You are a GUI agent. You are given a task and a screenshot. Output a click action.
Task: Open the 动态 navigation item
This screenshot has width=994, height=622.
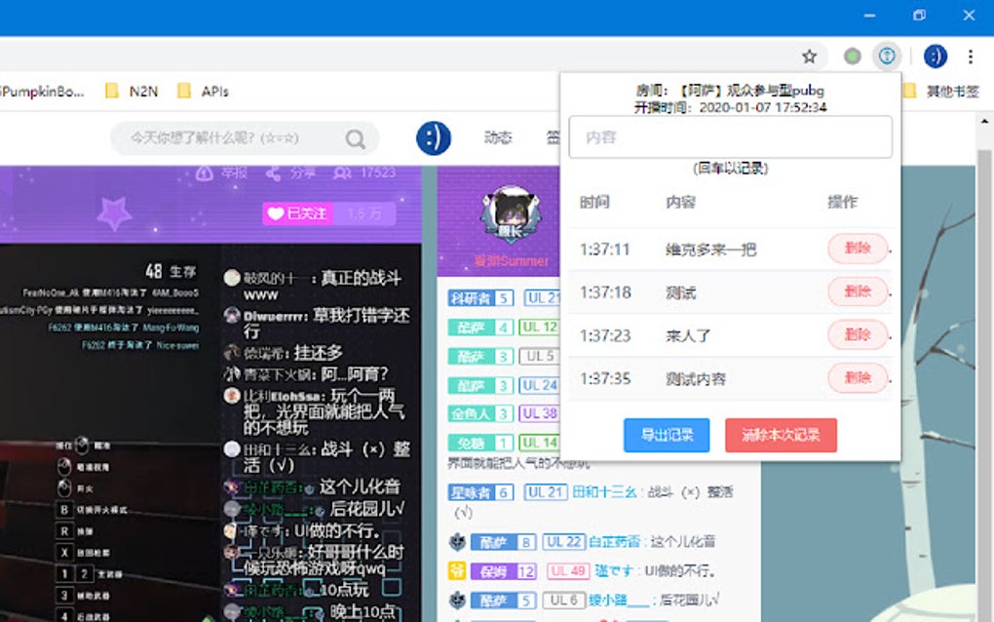coord(498,137)
